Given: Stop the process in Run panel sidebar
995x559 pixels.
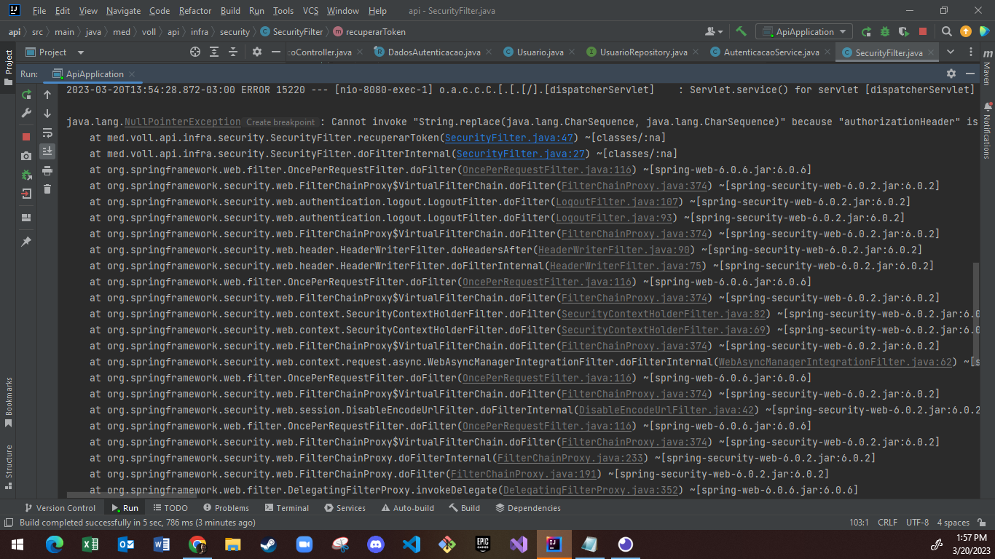Looking at the screenshot, I should tap(26, 137).
